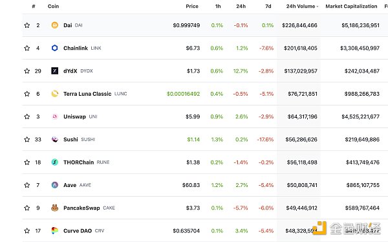
Task: Click the dYdX black square logo
Action: 55,71
